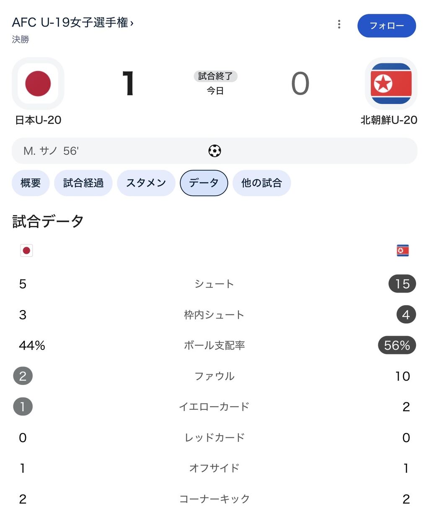Open the 他の試合 tab
Image resolution: width=429 pixels, height=526 pixels.
point(261,183)
